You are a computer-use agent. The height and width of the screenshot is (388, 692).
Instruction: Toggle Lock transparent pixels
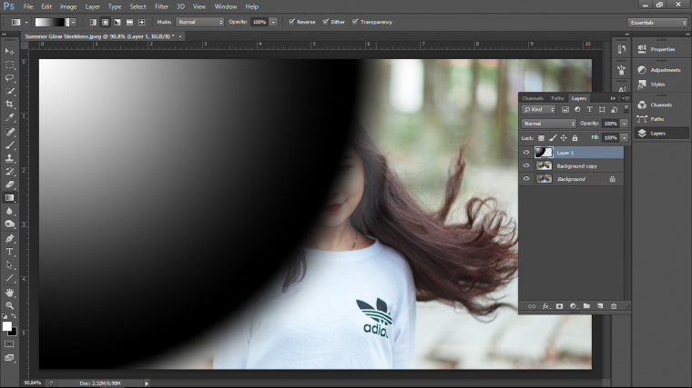click(541, 138)
